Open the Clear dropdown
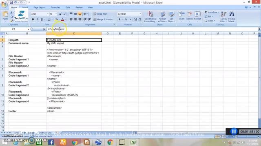The image size is (261, 146). [210, 21]
